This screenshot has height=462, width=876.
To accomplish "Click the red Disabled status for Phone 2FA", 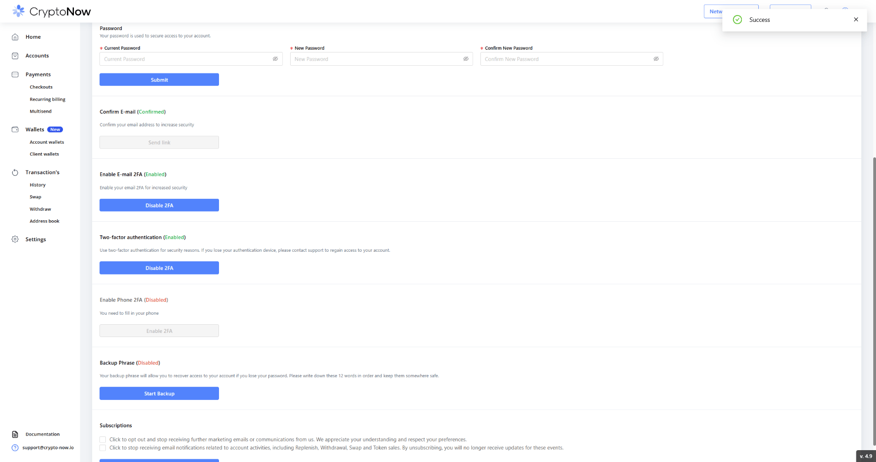I will pyautogui.click(x=156, y=300).
